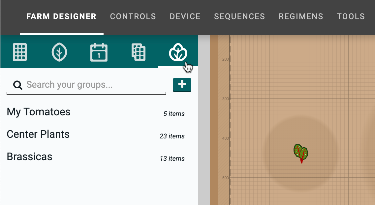Open the Plants panel with leaf icon

click(x=59, y=52)
